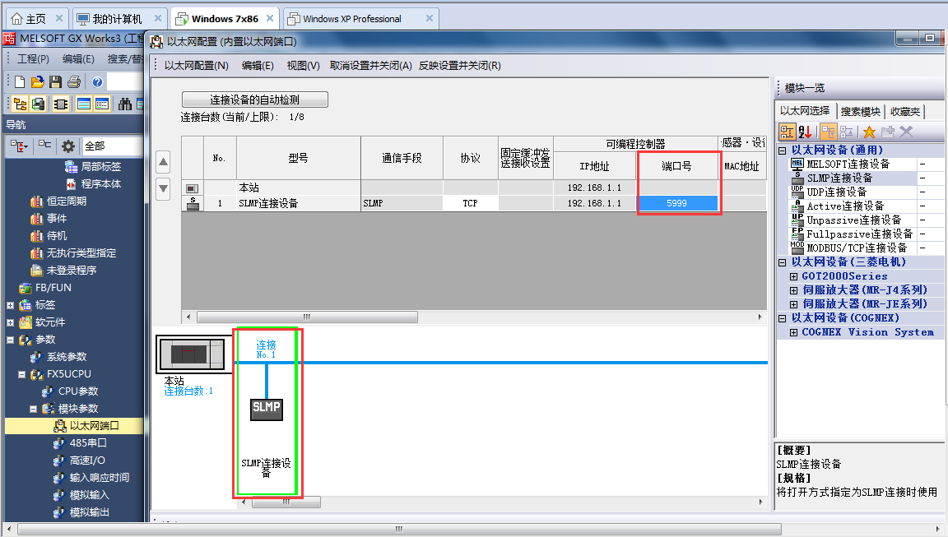Viewport: 948px width, 537px height.
Task: Expand COGNEX Vision System node
Action: coord(794,332)
